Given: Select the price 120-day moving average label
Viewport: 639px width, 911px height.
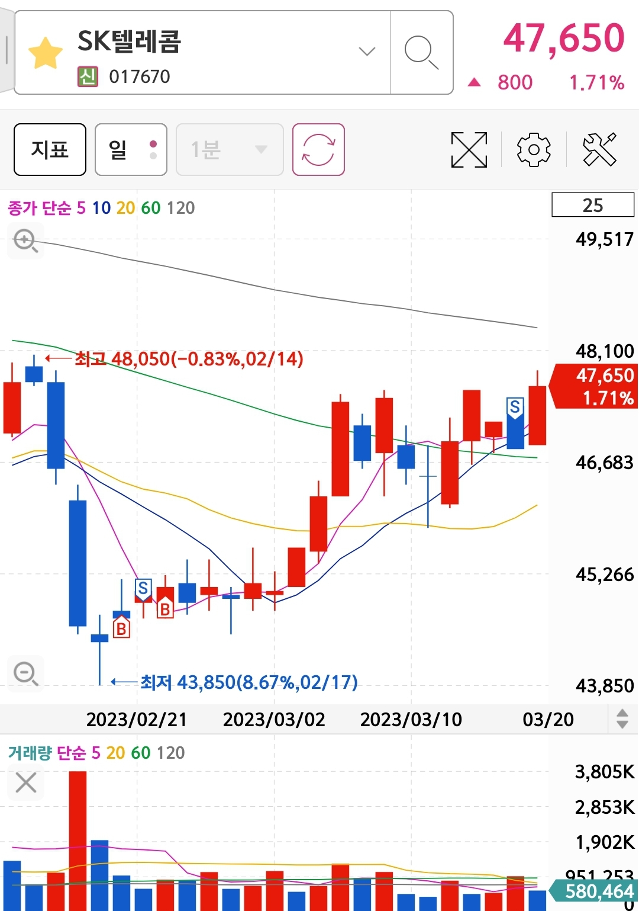Looking at the screenshot, I should (180, 208).
